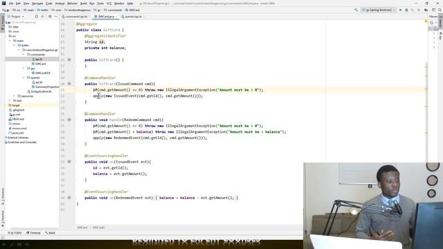
Task: Click the gutter icon on line 33
Action: point(69,162)
